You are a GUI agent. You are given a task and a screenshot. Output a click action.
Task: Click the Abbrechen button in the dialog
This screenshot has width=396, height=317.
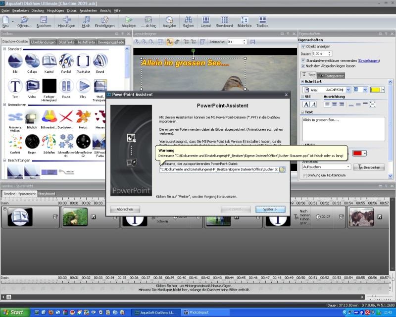point(125,209)
